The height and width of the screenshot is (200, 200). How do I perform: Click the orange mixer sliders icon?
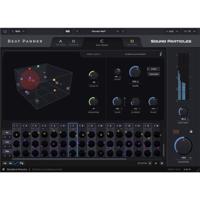(176, 132)
